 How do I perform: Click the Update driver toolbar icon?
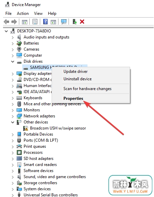click(75, 22)
